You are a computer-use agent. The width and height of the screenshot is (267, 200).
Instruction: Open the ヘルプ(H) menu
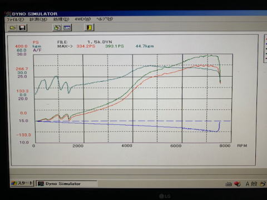coord(105,19)
